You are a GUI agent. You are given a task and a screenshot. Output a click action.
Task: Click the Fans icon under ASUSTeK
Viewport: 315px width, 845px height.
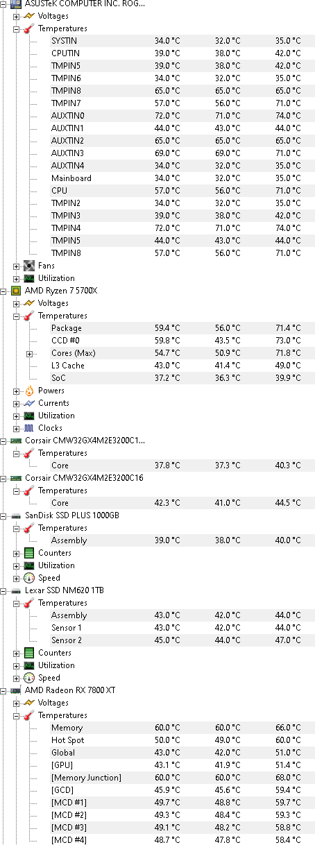coord(29,266)
